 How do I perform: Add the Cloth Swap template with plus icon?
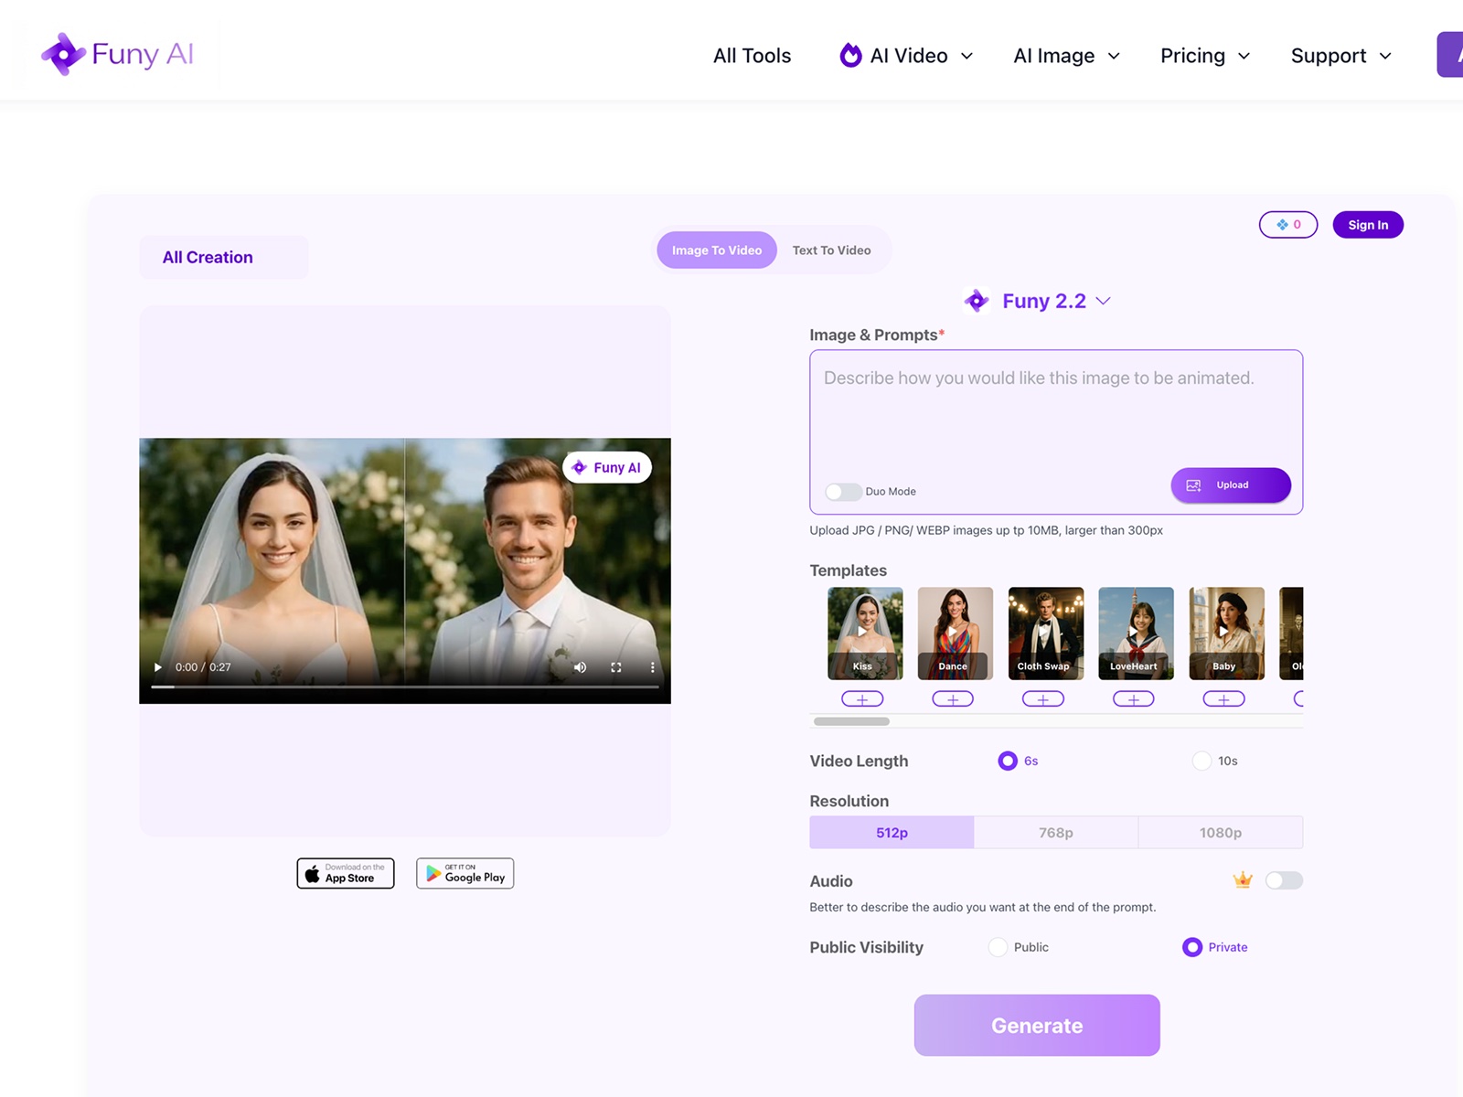[x=1043, y=699]
